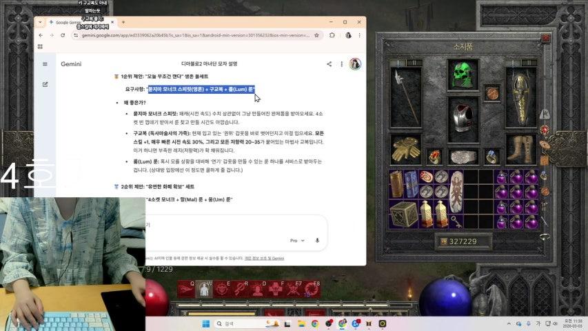Viewport: 588px width, 331px height.
Task: Pick up the silver belt item
Action: pyautogui.click(x=463, y=157)
